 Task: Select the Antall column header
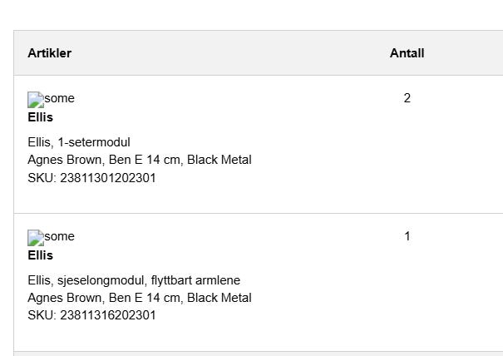[407, 53]
